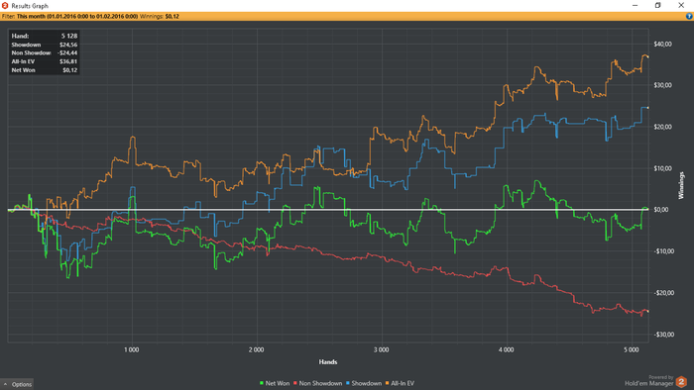This screenshot has height=390, width=694.
Task: Click the Non Showdown line endpoint marker
Action: (648, 312)
